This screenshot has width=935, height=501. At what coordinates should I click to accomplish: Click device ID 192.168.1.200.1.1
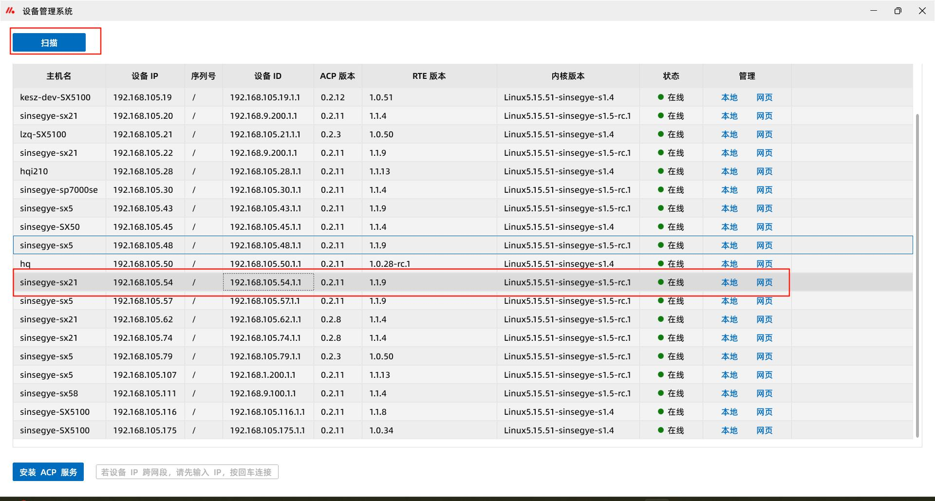(x=263, y=375)
